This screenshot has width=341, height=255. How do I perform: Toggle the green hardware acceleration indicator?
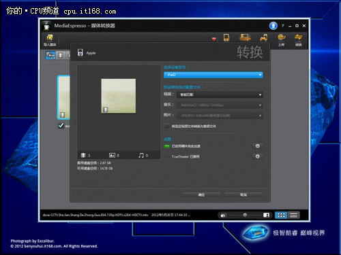point(167,146)
